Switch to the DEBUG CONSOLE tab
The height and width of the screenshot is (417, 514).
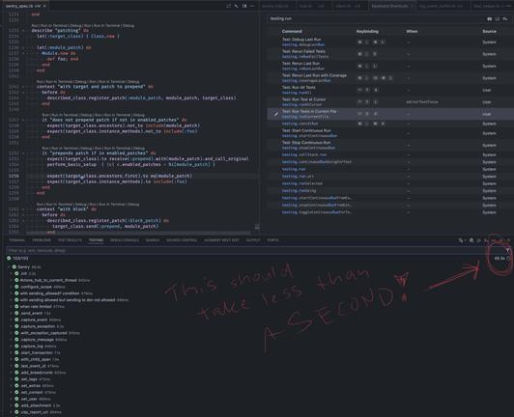pos(125,240)
